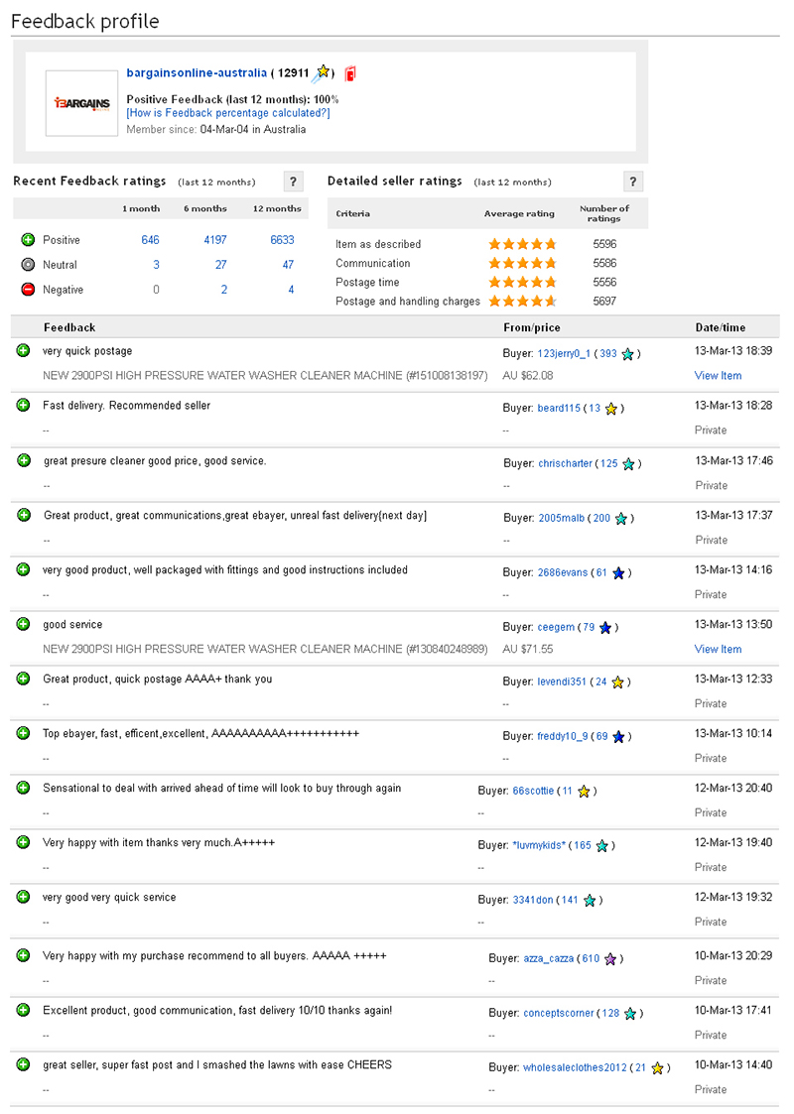View Item for the AU $71.55 washer
Image resolution: width=794 pixels, height=1114 pixels.
(x=718, y=649)
